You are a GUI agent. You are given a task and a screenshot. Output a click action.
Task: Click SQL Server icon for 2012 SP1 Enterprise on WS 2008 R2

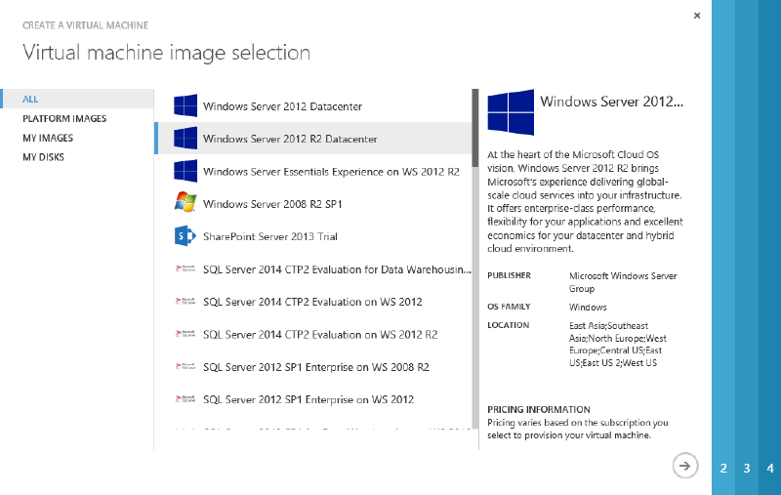185,366
